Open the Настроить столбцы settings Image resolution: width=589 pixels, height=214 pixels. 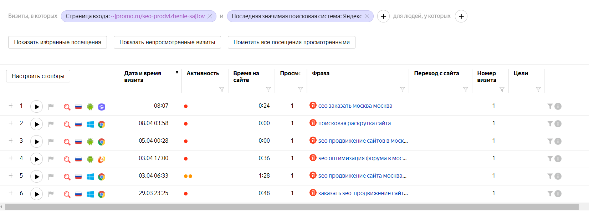(38, 76)
